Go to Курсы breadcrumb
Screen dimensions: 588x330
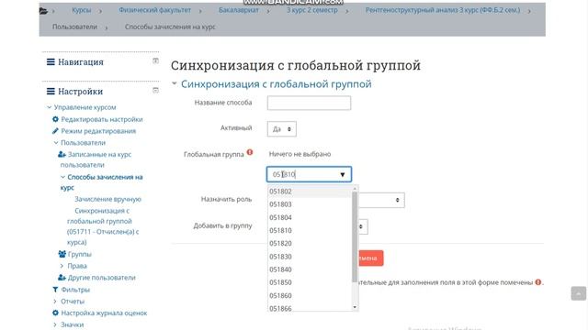pos(82,10)
